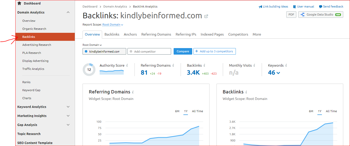Click plus icon in Add competitors button

click(x=197, y=51)
